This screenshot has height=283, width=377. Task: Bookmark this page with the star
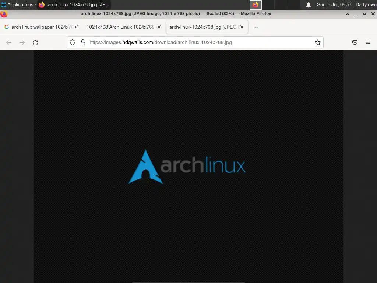pos(318,43)
